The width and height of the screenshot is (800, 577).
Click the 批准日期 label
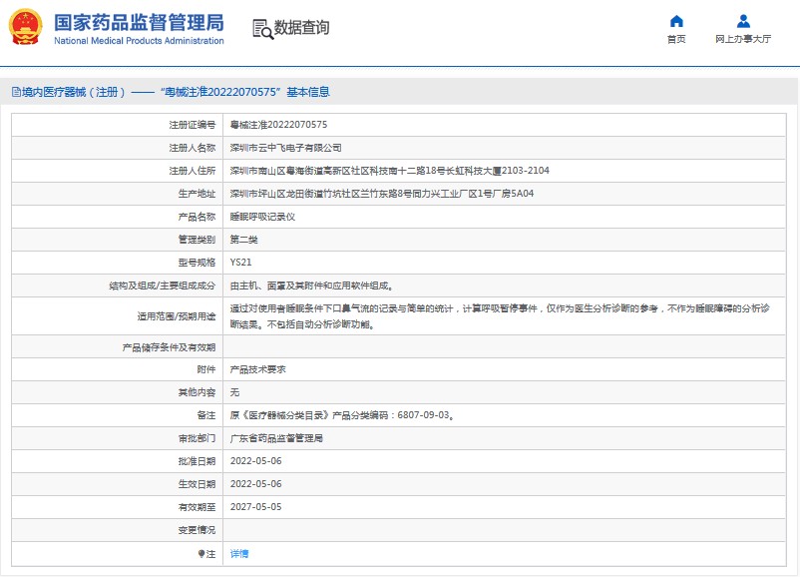click(197, 461)
